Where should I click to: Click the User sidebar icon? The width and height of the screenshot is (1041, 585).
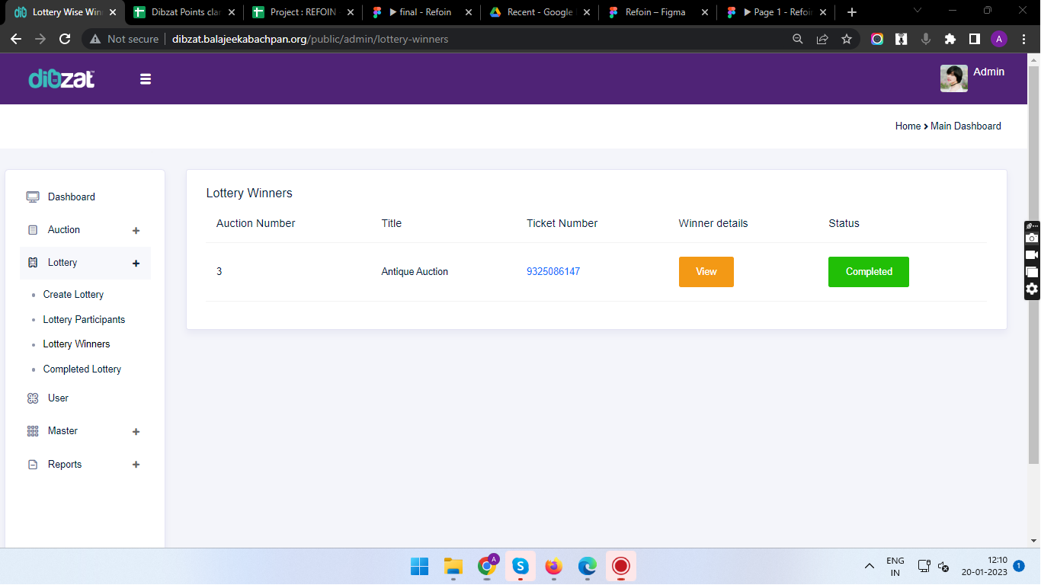coord(33,398)
